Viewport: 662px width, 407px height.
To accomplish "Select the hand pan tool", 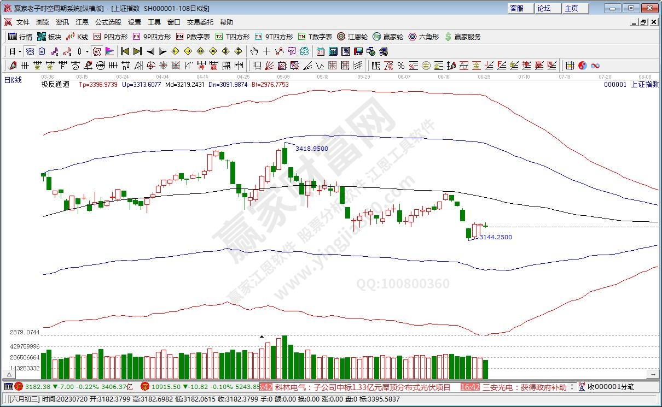I will pos(254,51).
